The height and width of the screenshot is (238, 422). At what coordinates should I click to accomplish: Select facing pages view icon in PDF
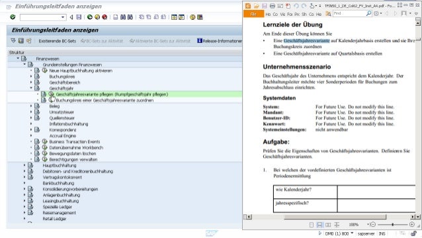pos(328,225)
